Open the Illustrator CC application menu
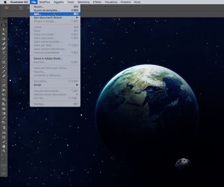The width and height of the screenshot is (224, 187). (19, 2)
